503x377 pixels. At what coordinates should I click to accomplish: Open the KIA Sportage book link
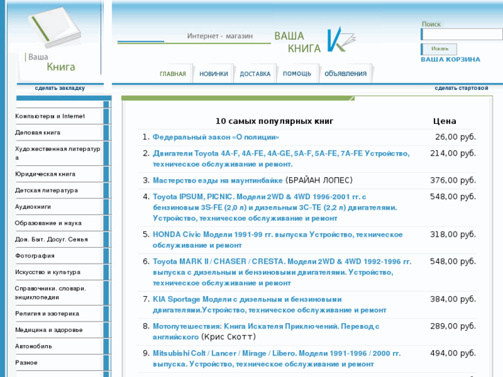(269, 304)
